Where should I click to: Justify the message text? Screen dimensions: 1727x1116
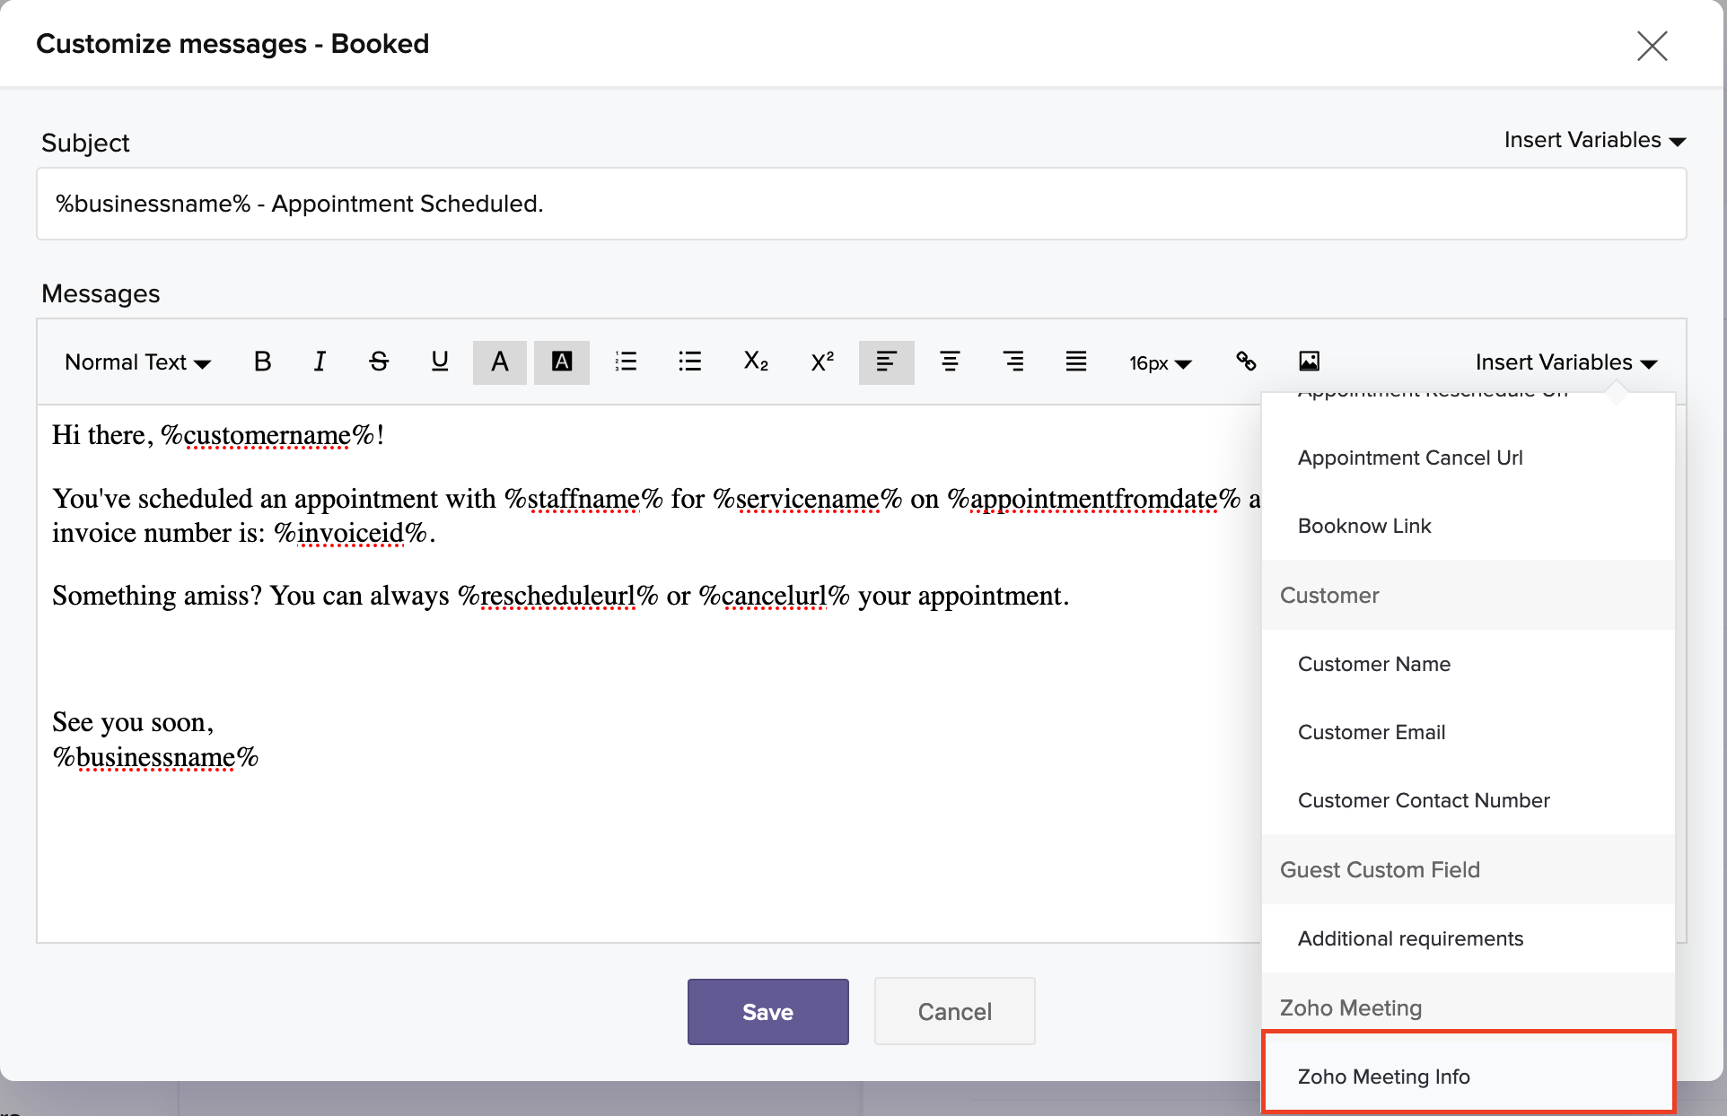1076,362
